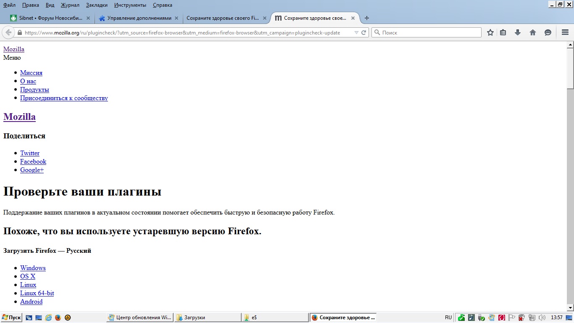The height and width of the screenshot is (323, 574).
Task: Show bookmarks list icon in toolbar
Action: [x=503, y=32]
